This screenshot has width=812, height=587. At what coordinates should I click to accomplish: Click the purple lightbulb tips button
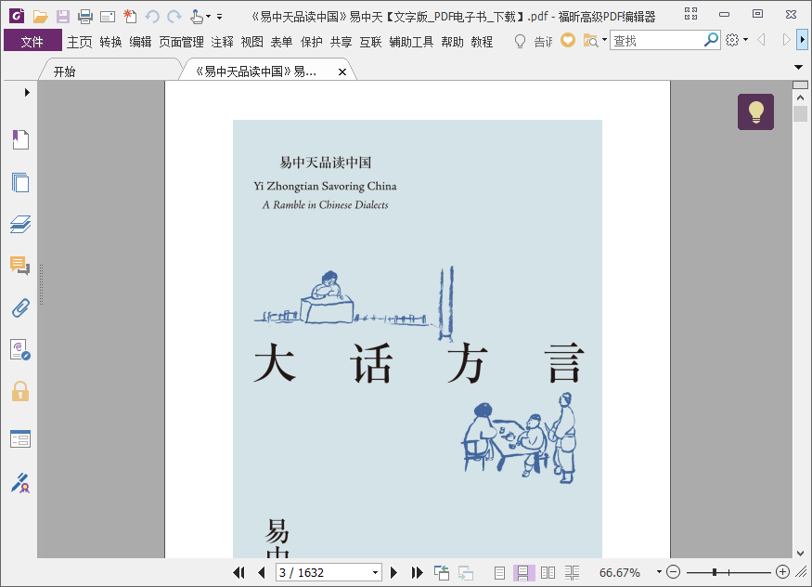point(755,111)
